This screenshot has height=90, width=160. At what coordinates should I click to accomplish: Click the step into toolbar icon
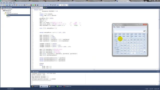(50, 5)
